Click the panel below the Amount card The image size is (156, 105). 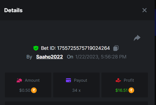click(76, 103)
